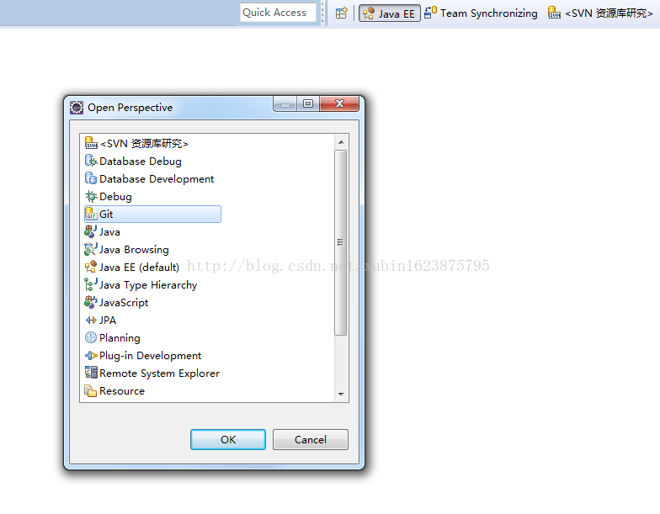
Task: Click the perspective list scrollbar thumb
Action: (x=340, y=242)
